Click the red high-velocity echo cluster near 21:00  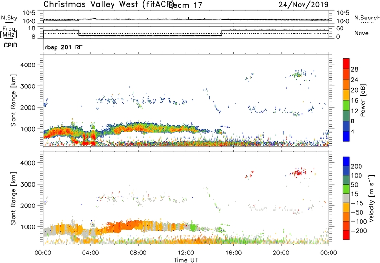click(x=298, y=172)
